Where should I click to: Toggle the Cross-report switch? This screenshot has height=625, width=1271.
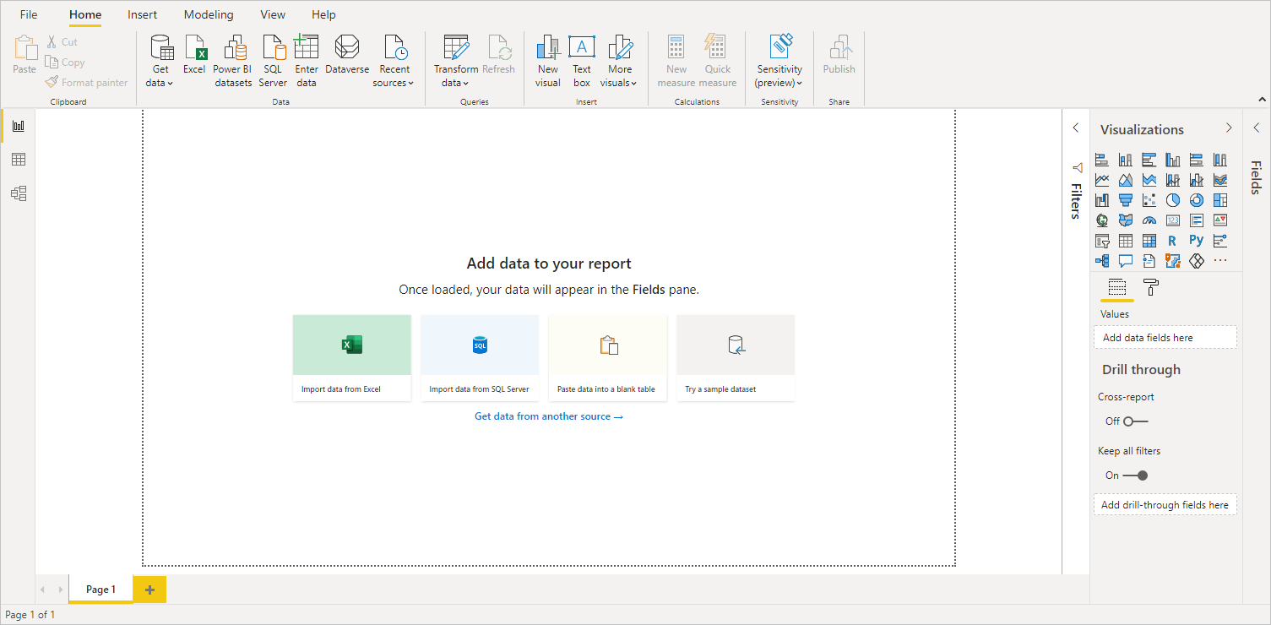[x=1135, y=421]
